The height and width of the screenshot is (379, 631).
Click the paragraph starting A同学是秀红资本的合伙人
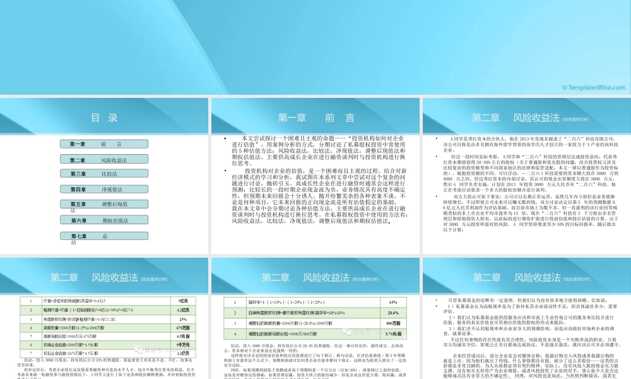click(531, 144)
